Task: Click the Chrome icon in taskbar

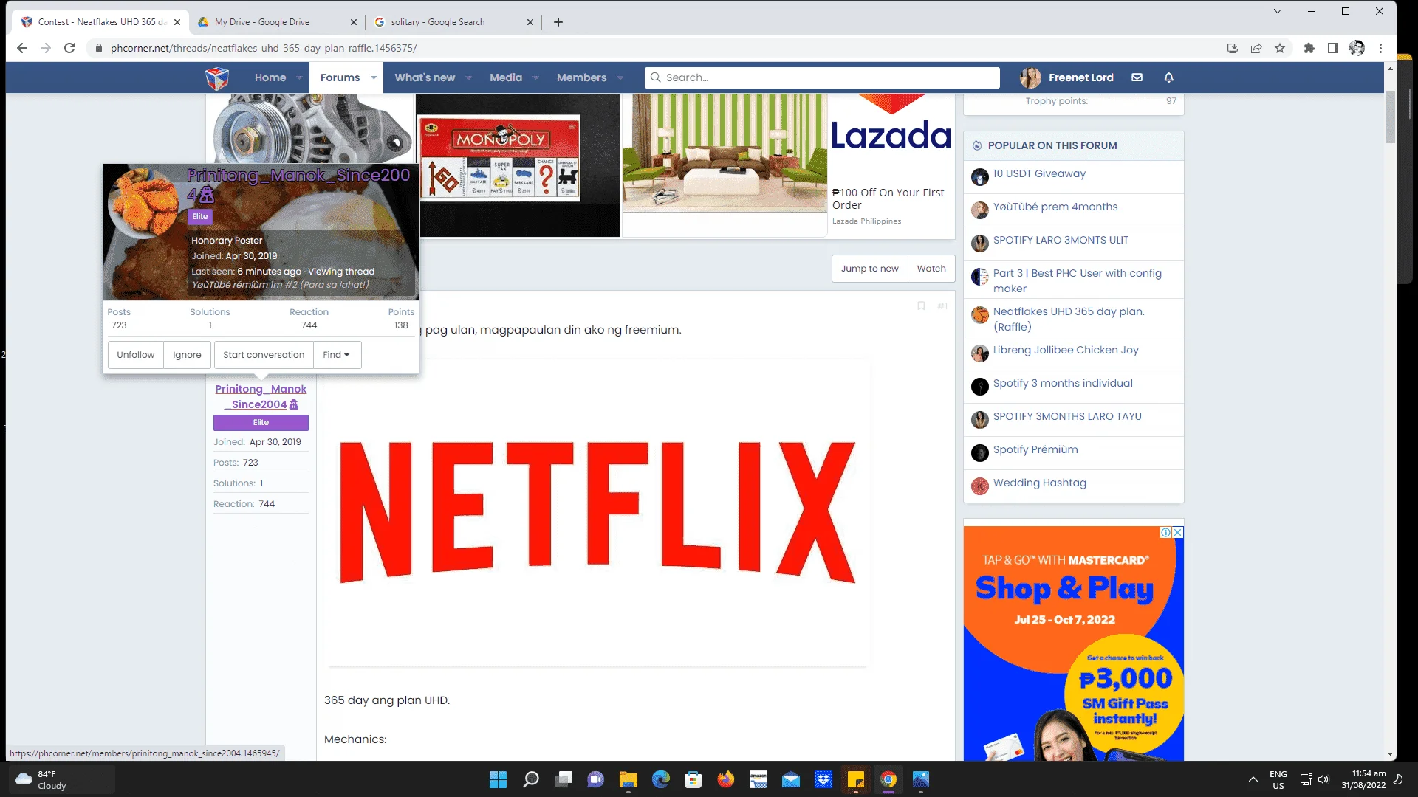Action: click(888, 779)
